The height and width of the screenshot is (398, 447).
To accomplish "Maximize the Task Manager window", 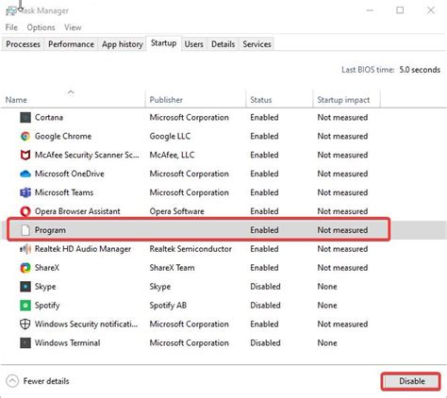I will [400, 10].
